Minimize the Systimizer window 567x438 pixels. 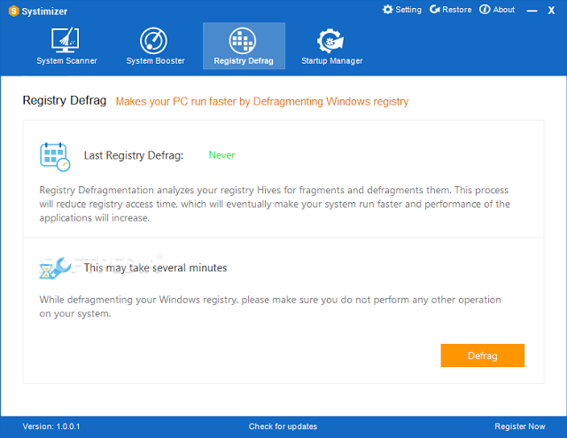point(532,11)
